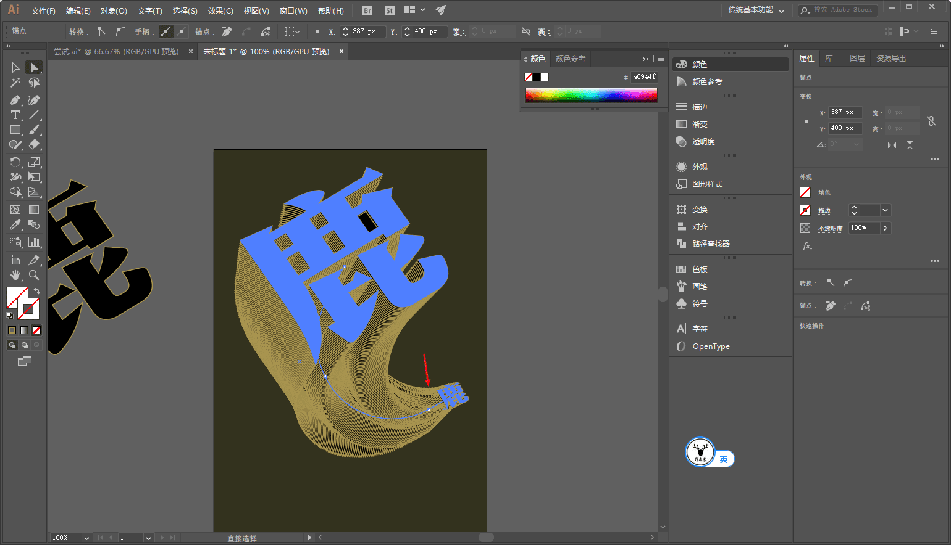
Task: Select the Mesh tool
Action: click(15, 210)
